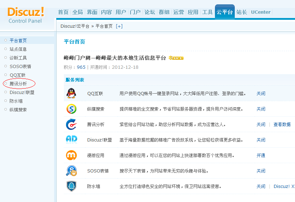The width and height of the screenshot is (295, 202).
Task: Click the 平台首页 page heading
Action: (75, 41)
